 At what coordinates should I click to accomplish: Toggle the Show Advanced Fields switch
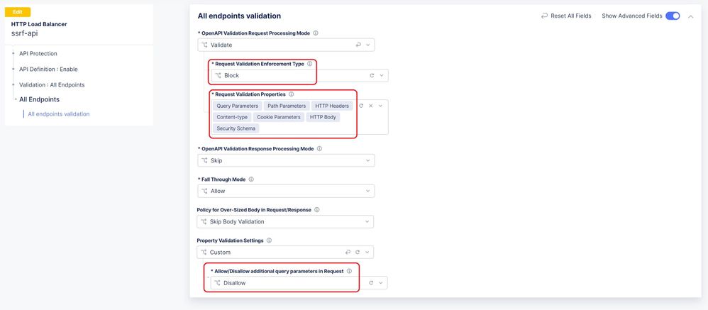point(673,16)
